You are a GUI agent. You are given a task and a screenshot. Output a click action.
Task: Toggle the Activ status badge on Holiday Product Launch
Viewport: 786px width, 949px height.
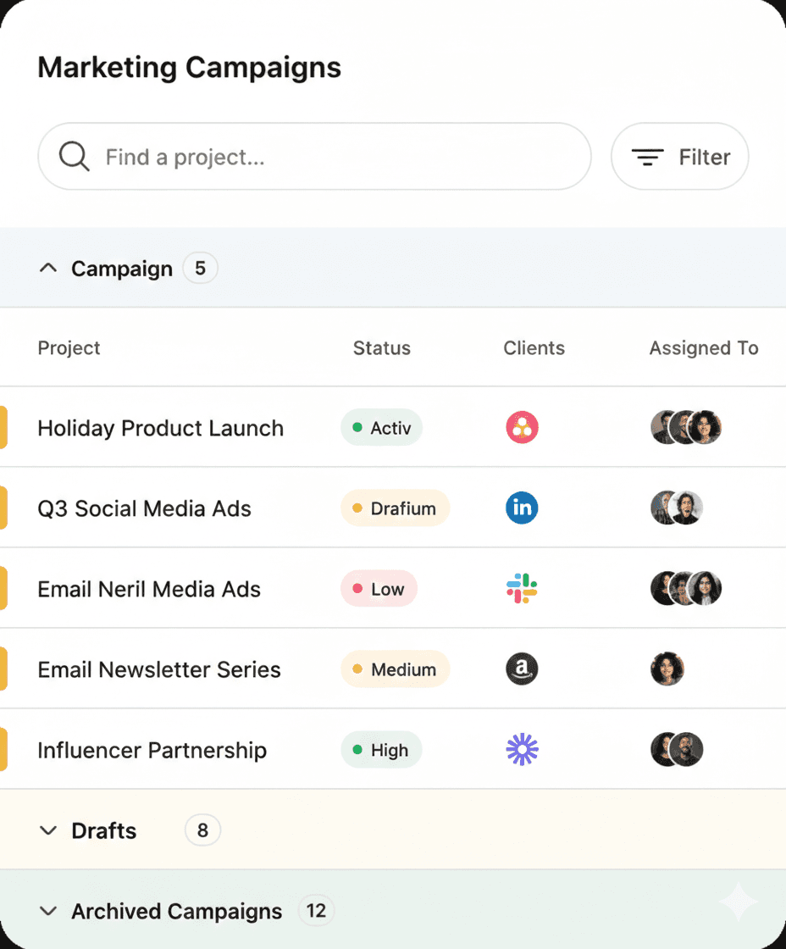(381, 427)
